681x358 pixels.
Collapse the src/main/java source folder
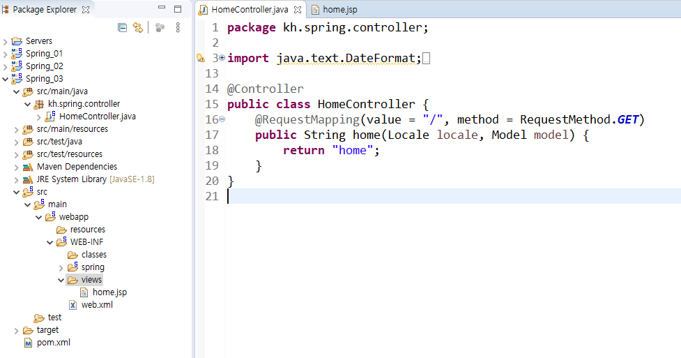(x=17, y=92)
